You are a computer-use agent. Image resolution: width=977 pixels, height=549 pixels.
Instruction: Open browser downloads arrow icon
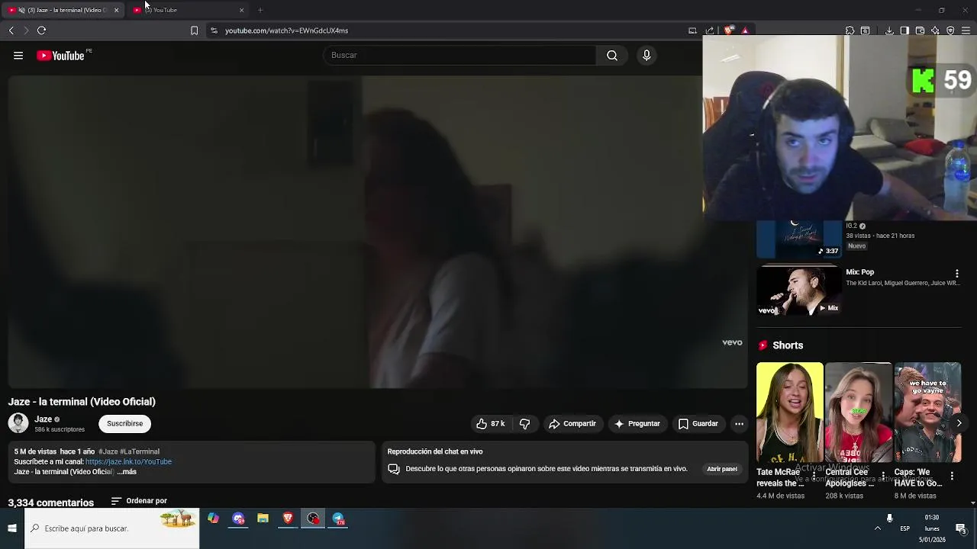click(889, 30)
